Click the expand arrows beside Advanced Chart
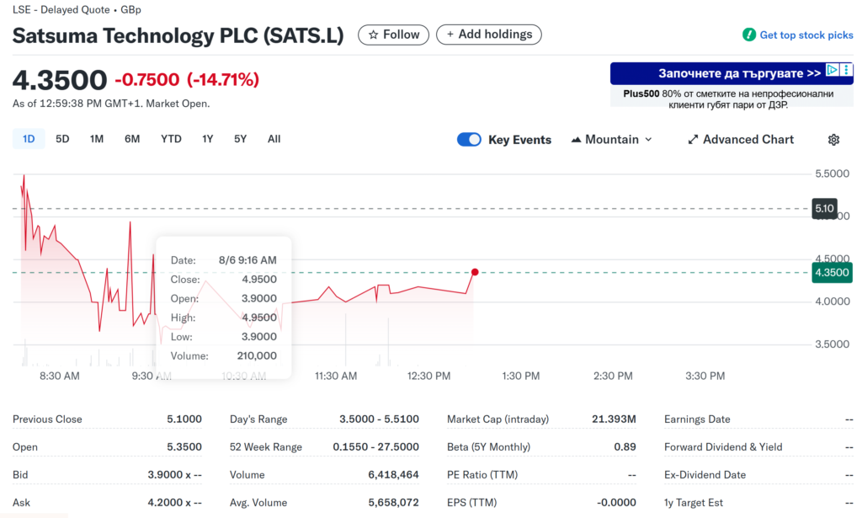Screen dimensions: 862x518 (694, 139)
